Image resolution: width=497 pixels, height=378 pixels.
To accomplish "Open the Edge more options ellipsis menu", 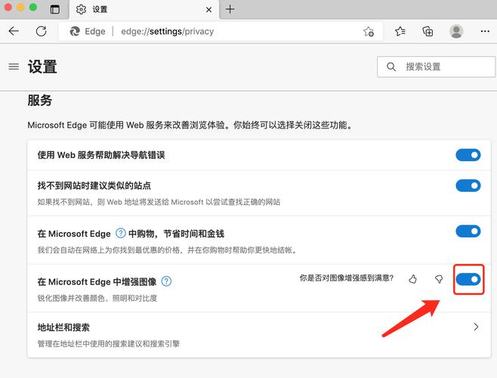I will [x=484, y=31].
